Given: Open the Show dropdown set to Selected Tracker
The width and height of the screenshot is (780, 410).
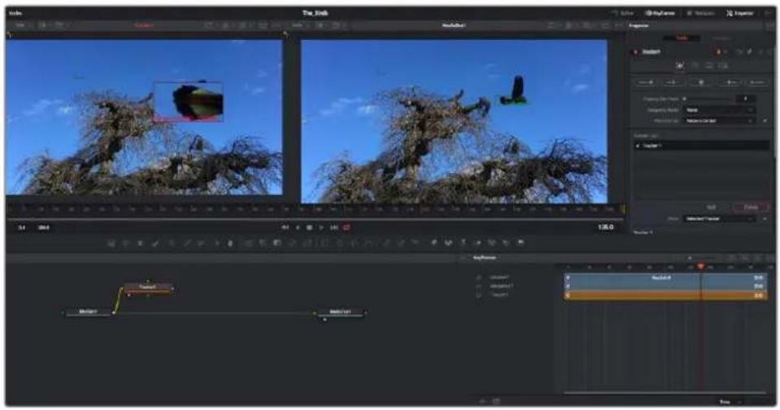Looking at the screenshot, I should pos(719,219).
